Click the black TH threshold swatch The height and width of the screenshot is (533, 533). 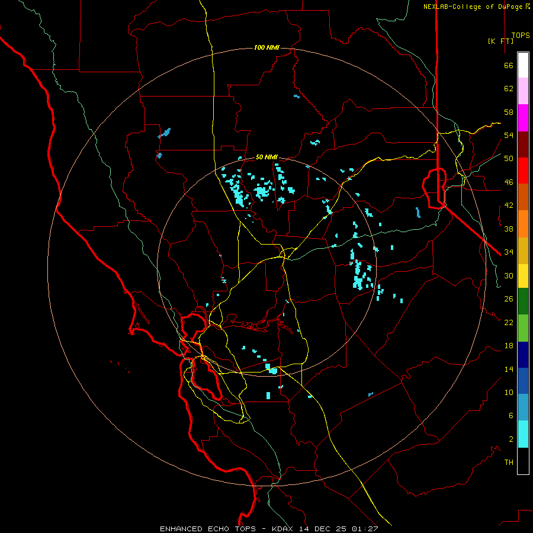coord(523,461)
